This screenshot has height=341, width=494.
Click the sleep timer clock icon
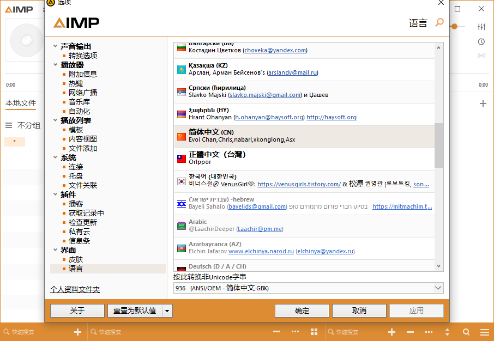480,41
